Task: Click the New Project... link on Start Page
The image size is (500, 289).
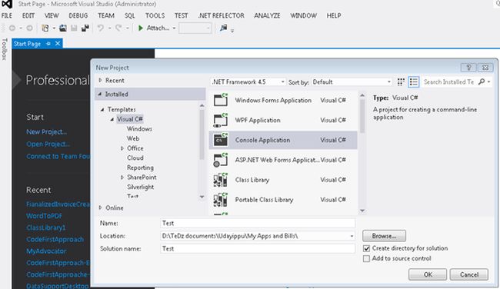Action: click(47, 132)
